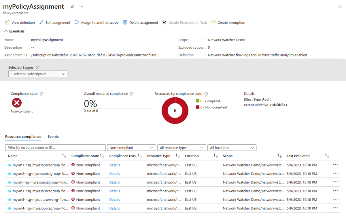Open Details link for myvm2-nsg row

point(114,174)
